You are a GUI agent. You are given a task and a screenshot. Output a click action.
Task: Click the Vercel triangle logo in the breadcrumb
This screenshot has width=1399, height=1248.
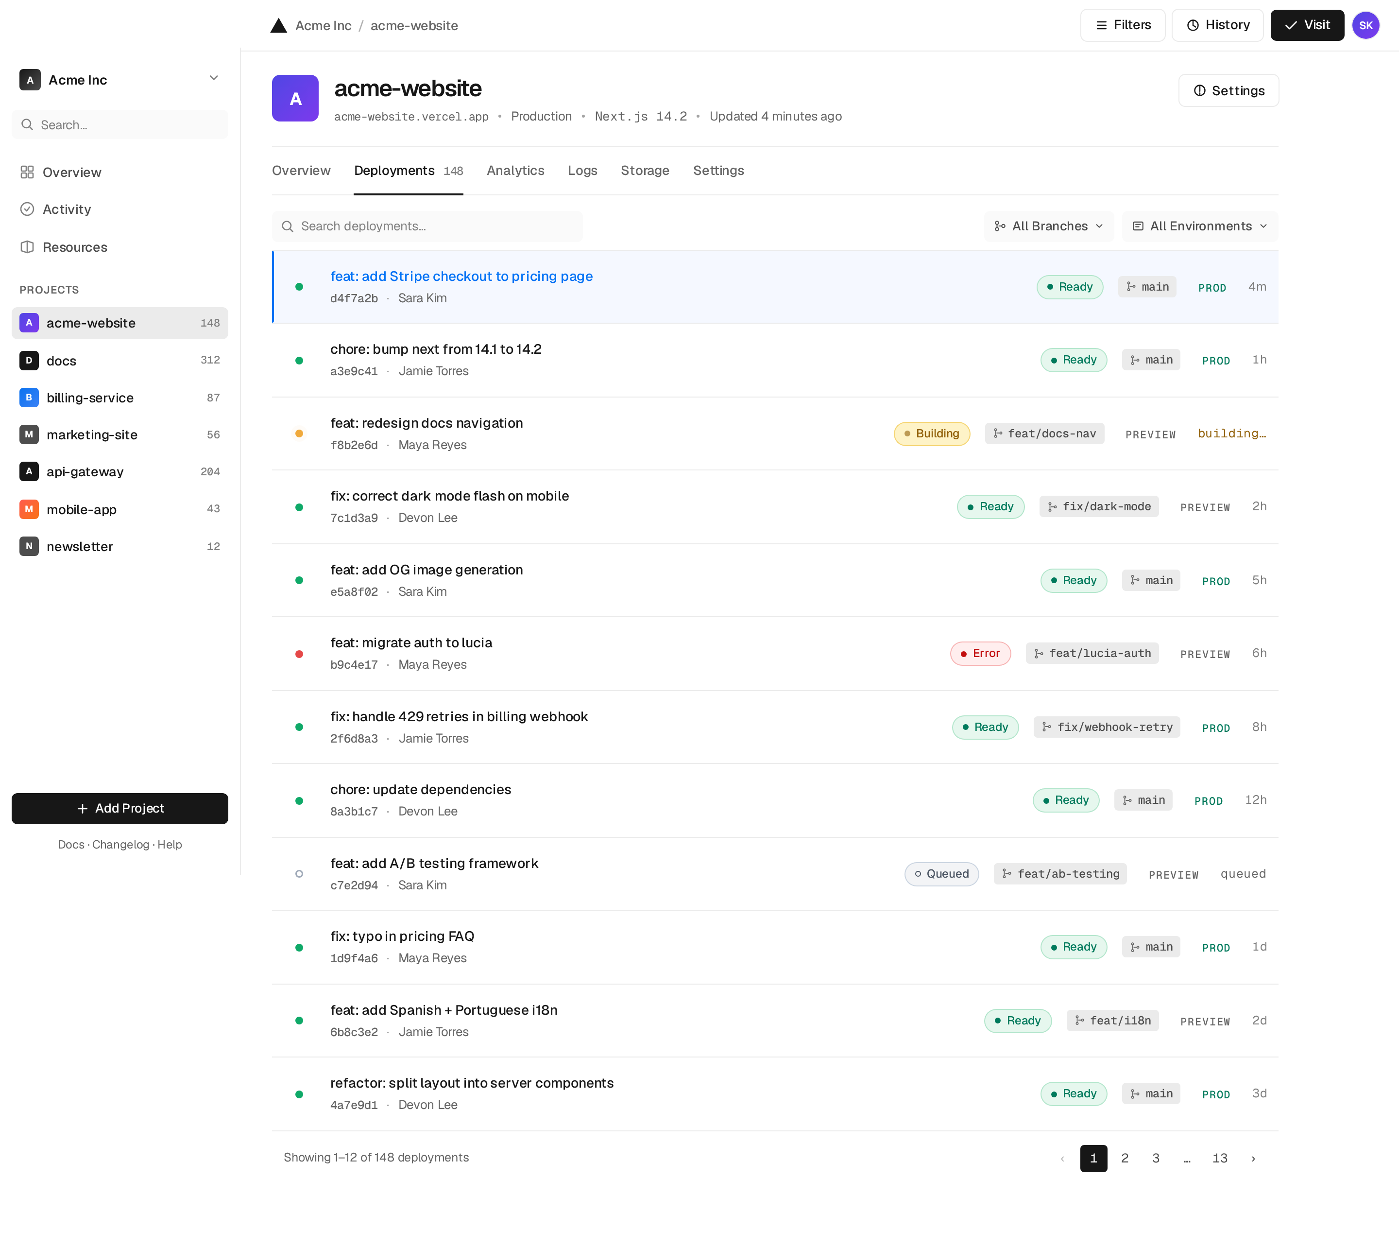[278, 25]
